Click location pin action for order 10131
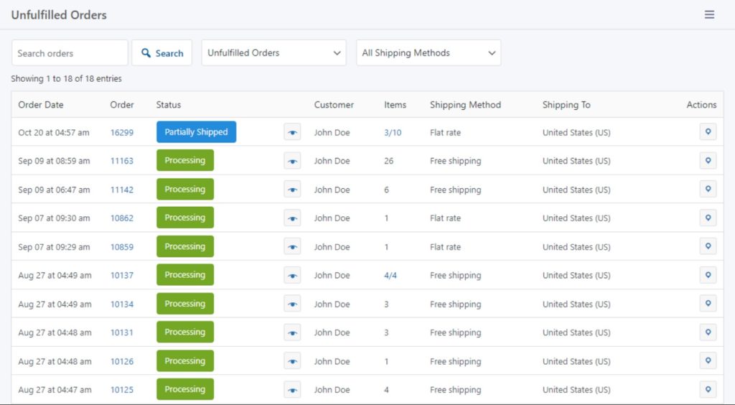The image size is (735, 405). pyautogui.click(x=708, y=332)
